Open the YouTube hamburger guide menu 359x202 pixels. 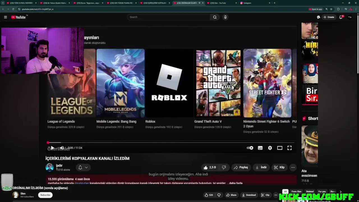tap(5, 17)
